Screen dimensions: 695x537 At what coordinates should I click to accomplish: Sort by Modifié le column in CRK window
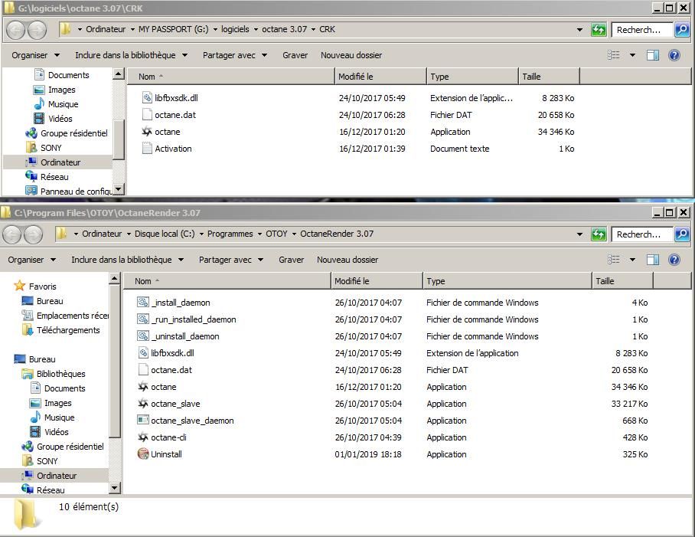(380, 77)
